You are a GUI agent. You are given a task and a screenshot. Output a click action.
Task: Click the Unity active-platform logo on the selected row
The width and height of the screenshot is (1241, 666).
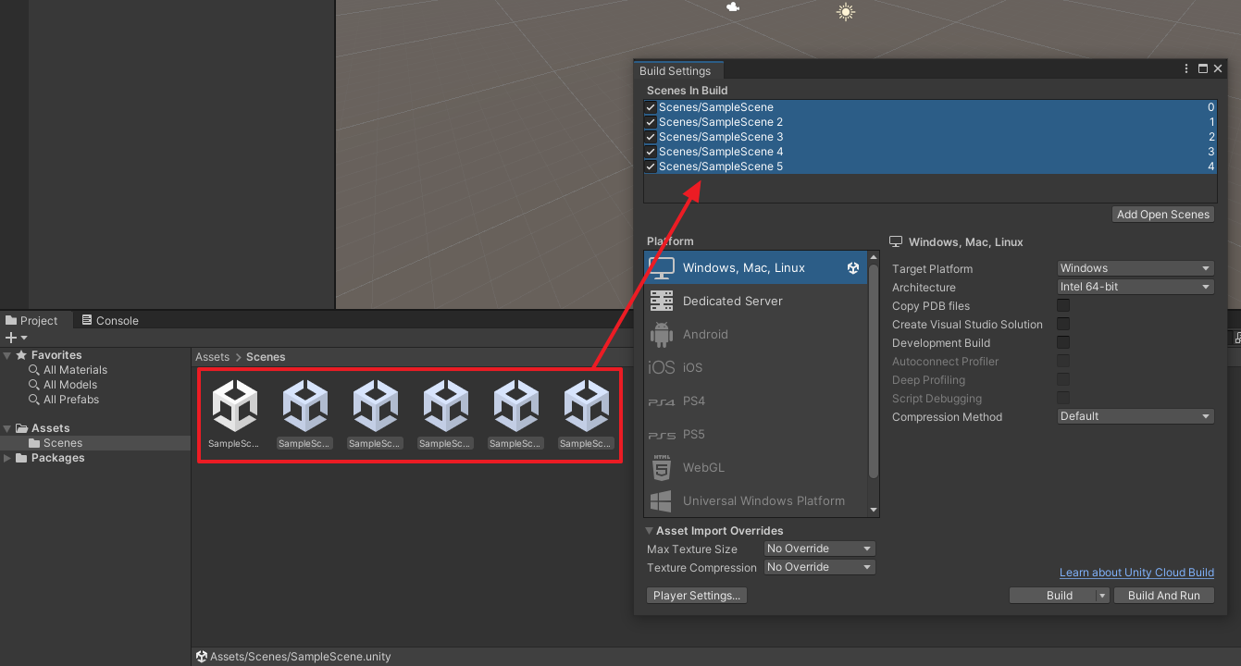coord(853,268)
